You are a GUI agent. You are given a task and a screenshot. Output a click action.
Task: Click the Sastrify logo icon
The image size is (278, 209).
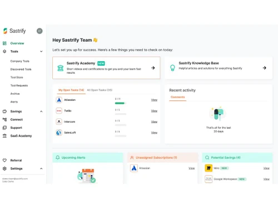[x=5, y=31]
